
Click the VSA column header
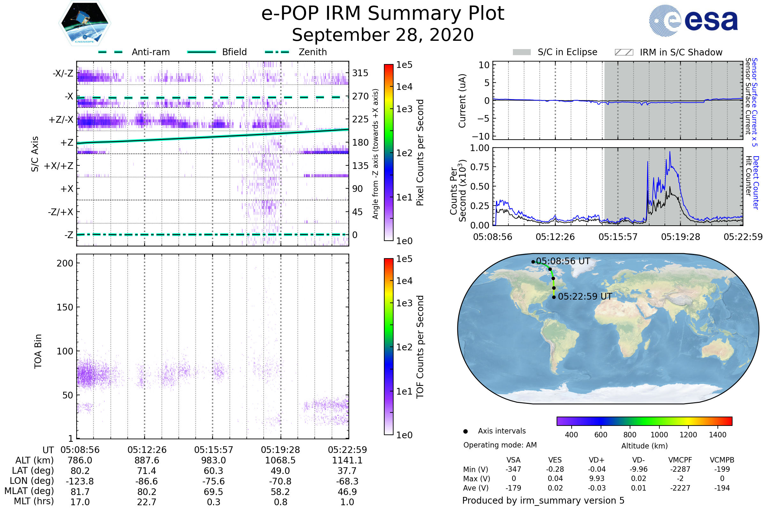click(513, 460)
